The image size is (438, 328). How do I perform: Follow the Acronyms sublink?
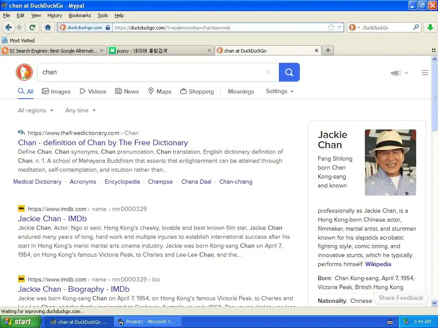pyautogui.click(x=83, y=182)
